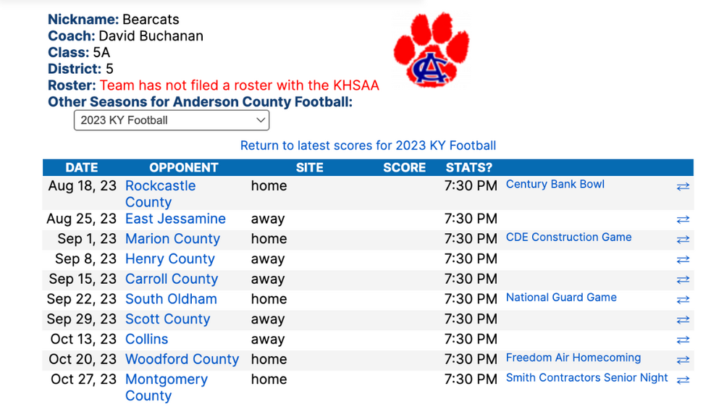Open Freedom Air Homecoming link

coord(573,358)
